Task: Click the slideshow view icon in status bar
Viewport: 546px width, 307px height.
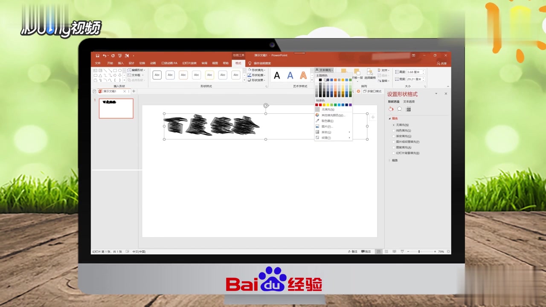Action: (402, 252)
